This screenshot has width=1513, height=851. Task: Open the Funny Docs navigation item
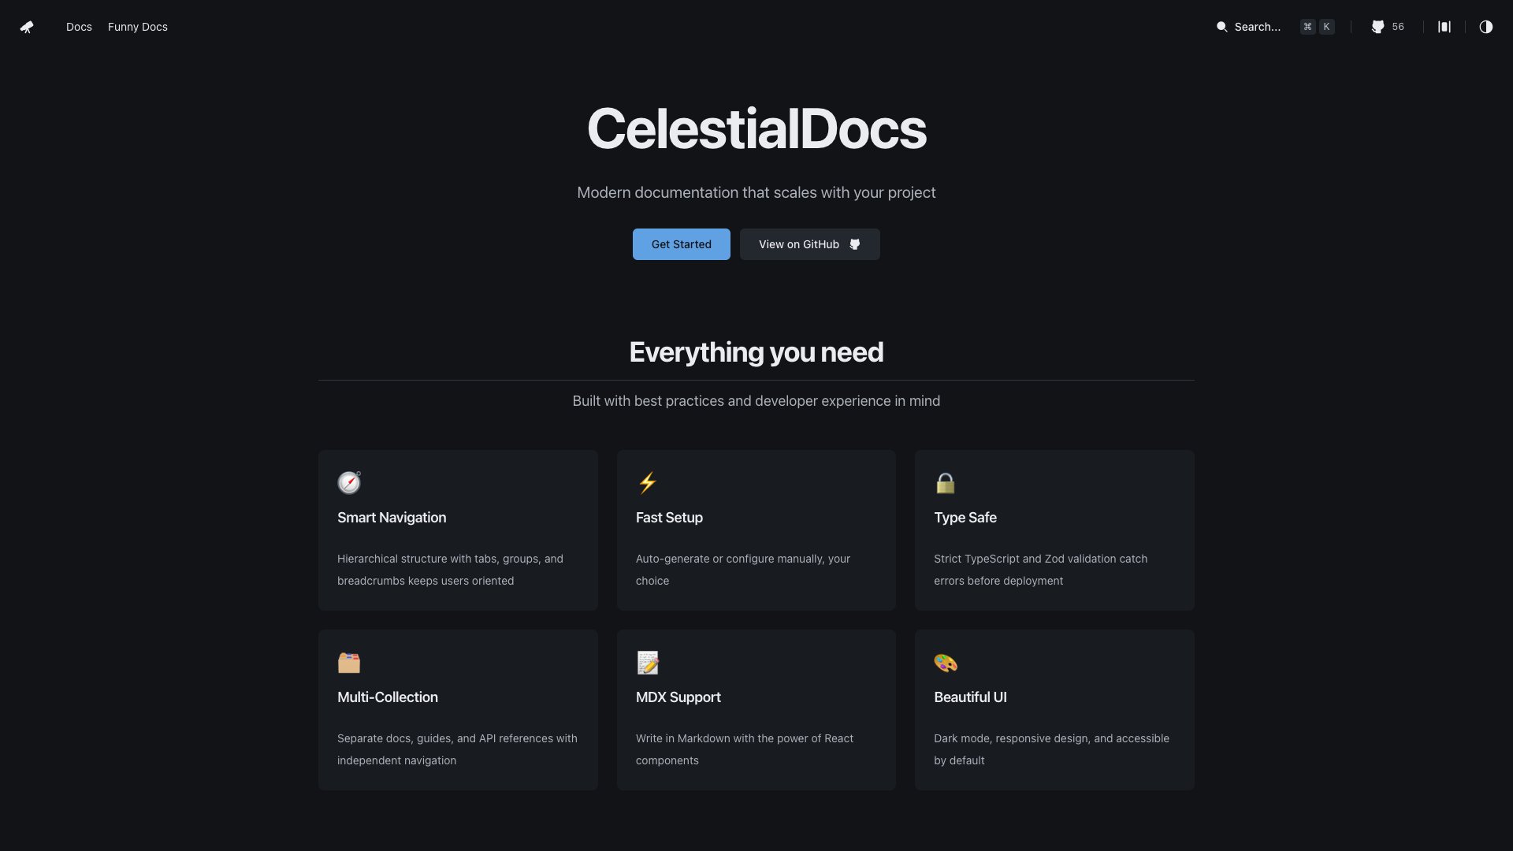tap(137, 27)
